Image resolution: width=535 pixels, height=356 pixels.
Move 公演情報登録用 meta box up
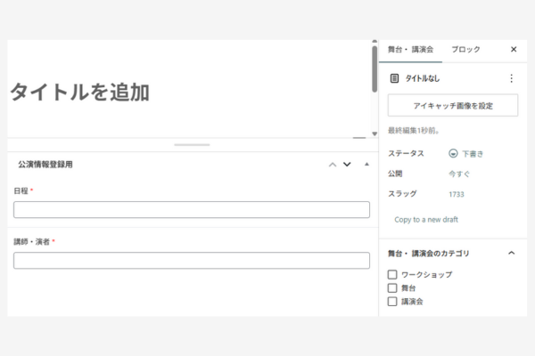333,165
